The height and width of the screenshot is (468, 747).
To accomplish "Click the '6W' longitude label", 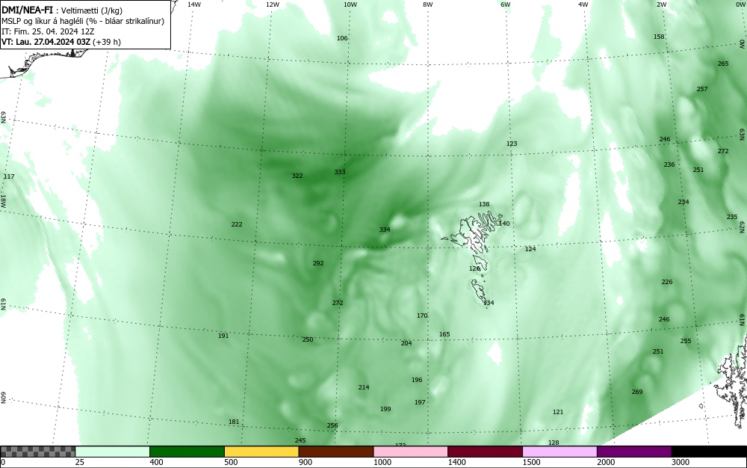I will [506, 4].
